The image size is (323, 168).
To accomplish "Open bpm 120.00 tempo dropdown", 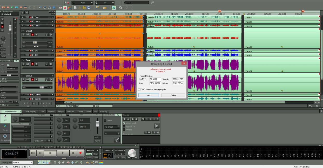I will pyautogui.click(x=120, y=150).
